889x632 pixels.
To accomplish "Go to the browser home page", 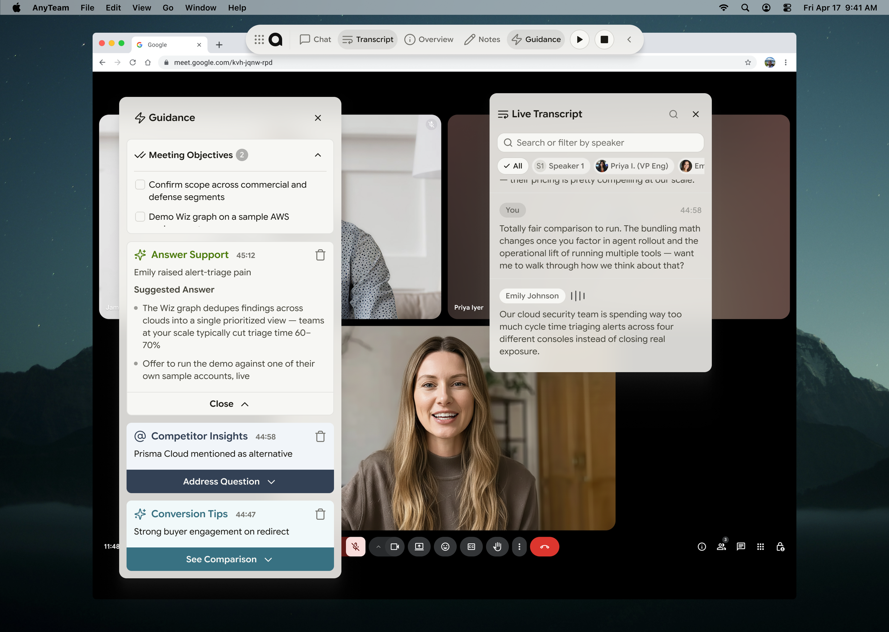I will coord(148,62).
